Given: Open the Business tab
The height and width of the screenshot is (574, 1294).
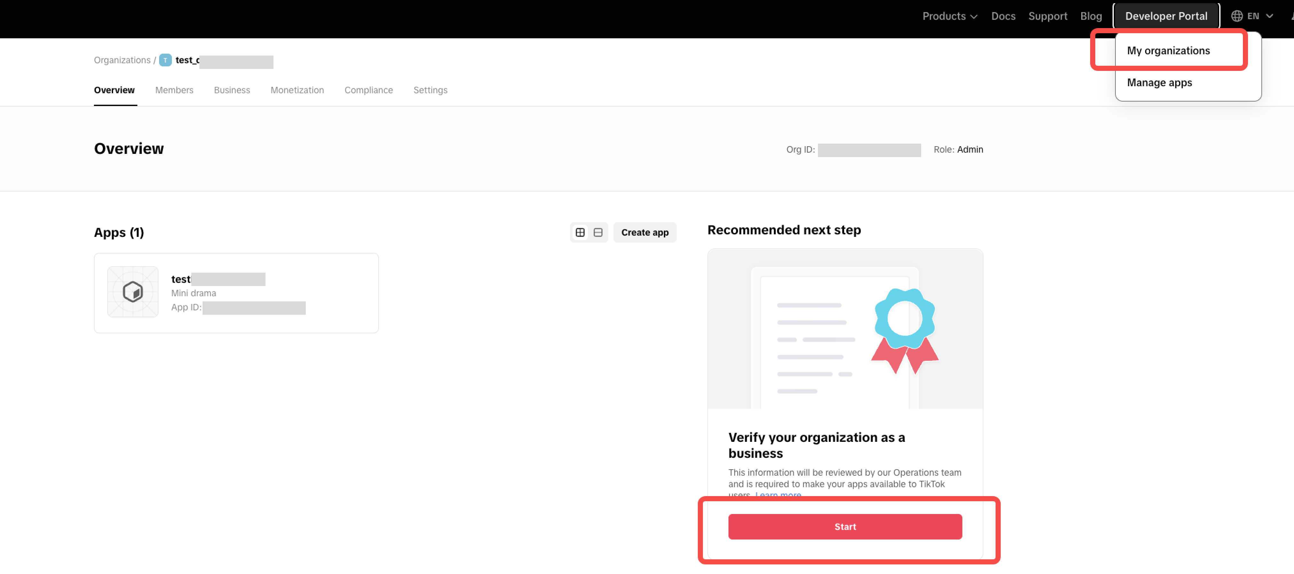Looking at the screenshot, I should point(232,90).
